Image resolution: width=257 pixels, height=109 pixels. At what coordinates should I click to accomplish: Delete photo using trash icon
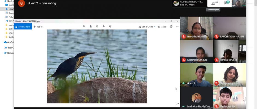91,26
